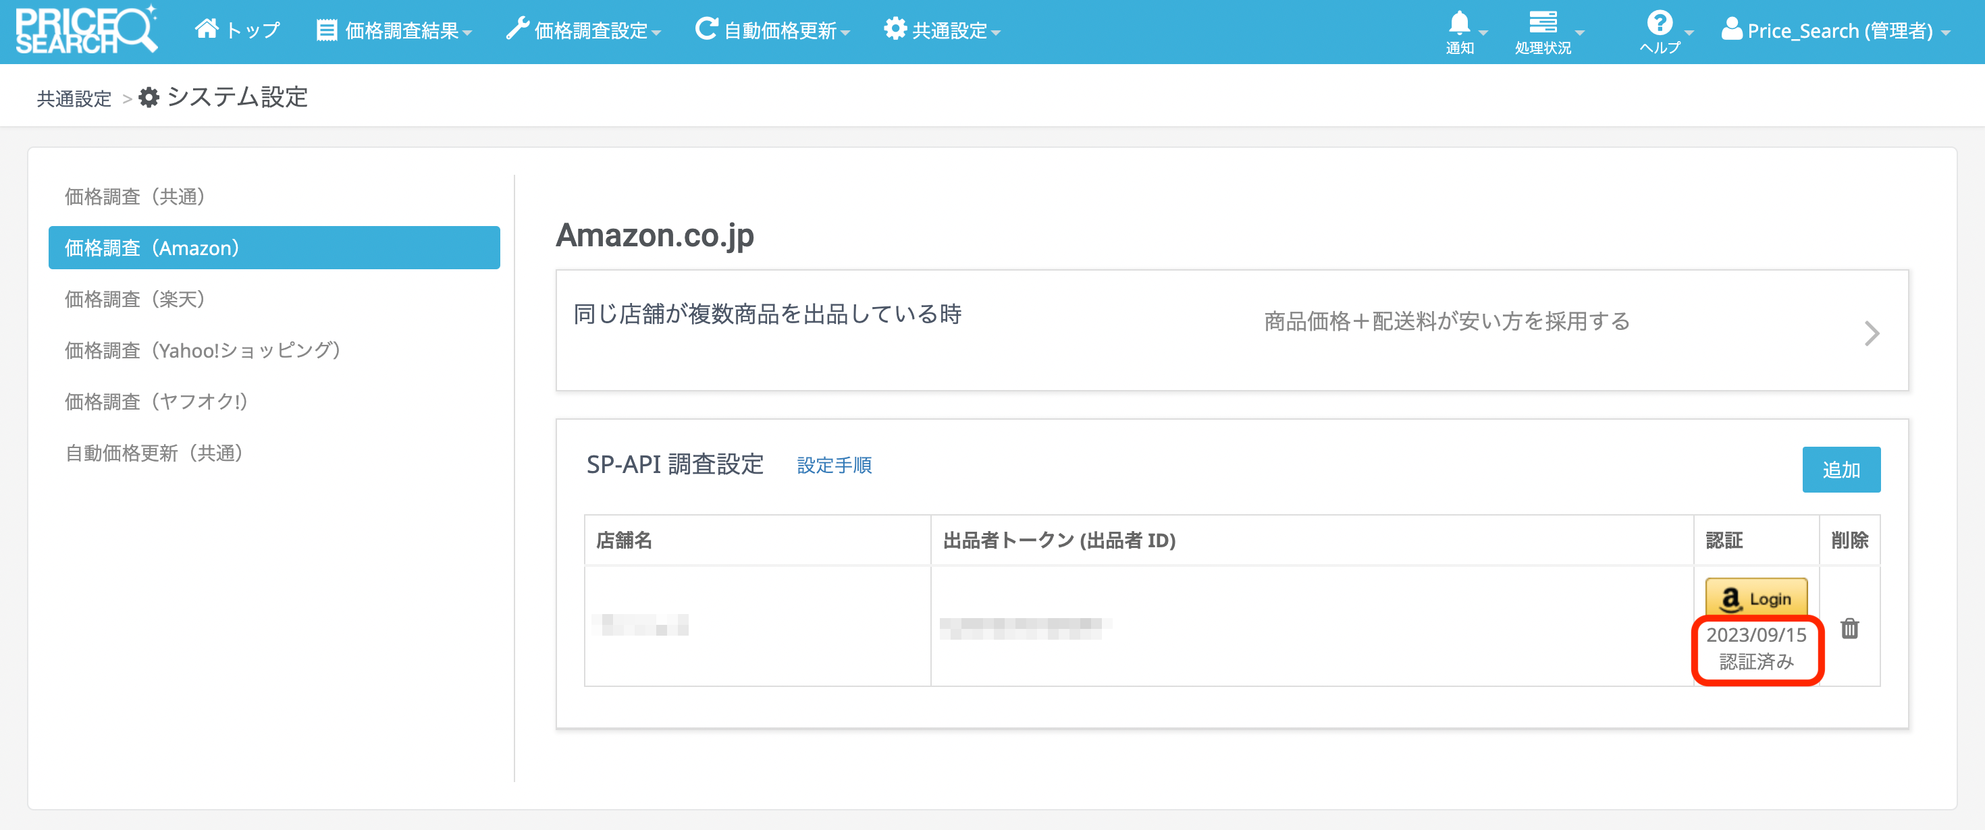Delete store row with trash icon
Screen dimensions: 1985x830
tap(1849, 628)
